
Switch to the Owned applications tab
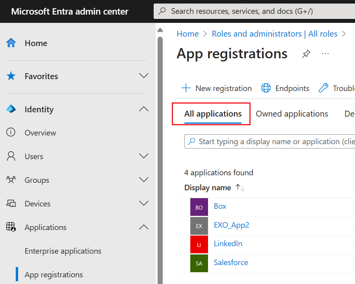(292, 114)
